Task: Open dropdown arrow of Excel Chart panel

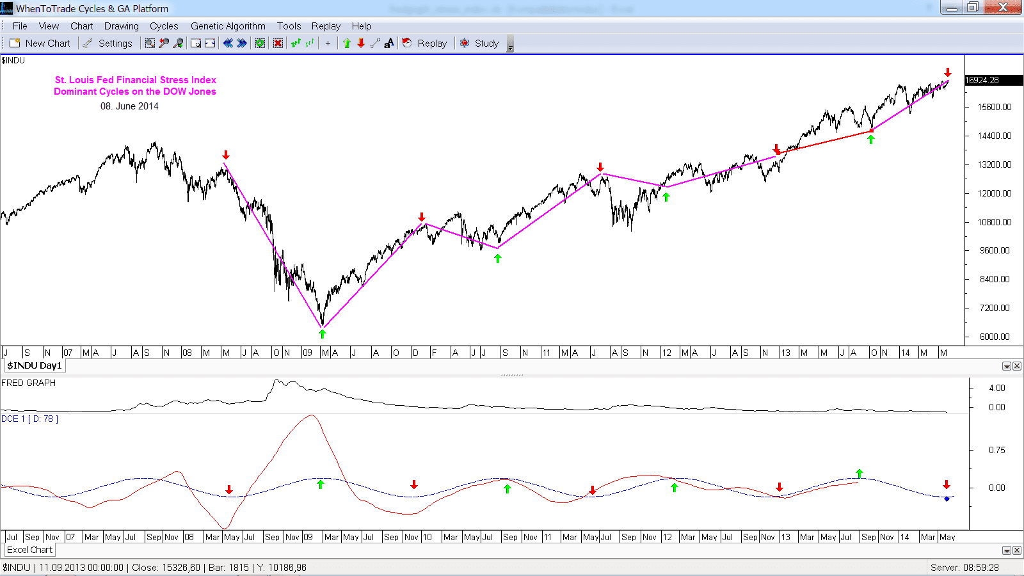Action: (x=1007, y=550)
